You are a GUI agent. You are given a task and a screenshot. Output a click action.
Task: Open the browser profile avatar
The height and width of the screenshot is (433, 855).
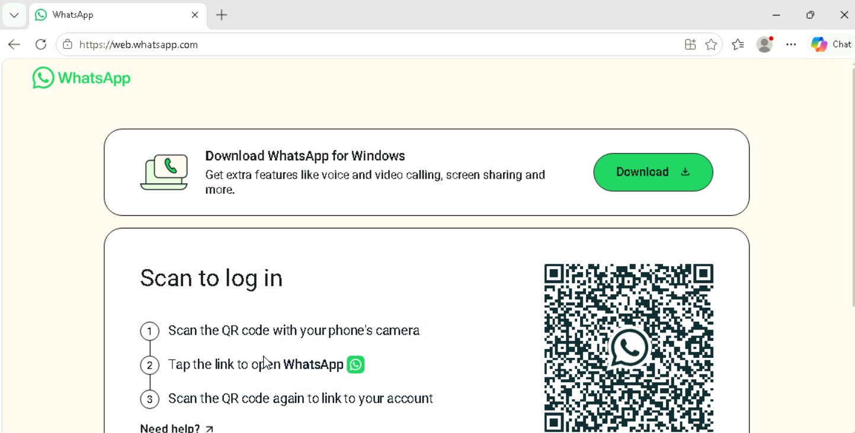[x=765, y=44]
